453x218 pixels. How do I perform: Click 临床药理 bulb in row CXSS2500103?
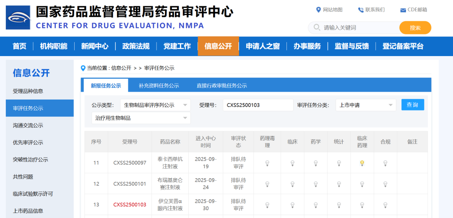362,205
